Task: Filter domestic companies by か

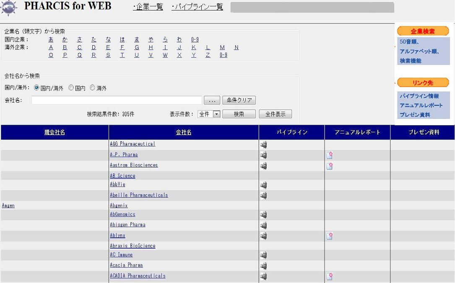Action: (65, 39)
